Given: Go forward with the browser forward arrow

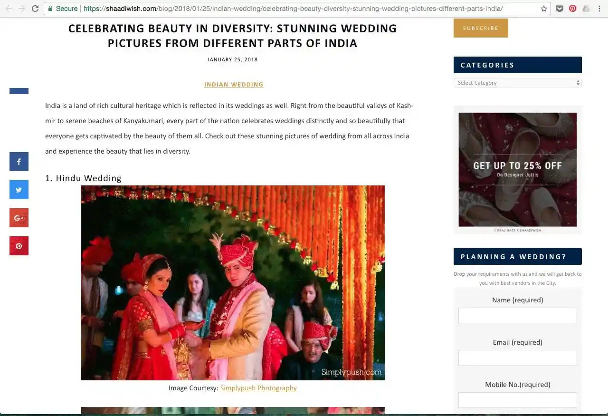Looking at the screenshot, I should (x=21, y=9).
